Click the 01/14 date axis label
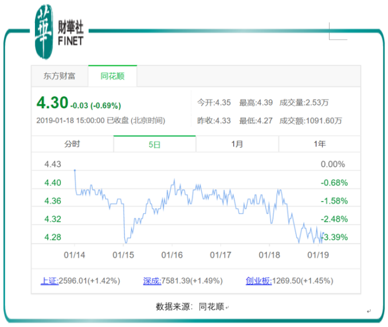 pyautogui.click(x=75, y=255)
